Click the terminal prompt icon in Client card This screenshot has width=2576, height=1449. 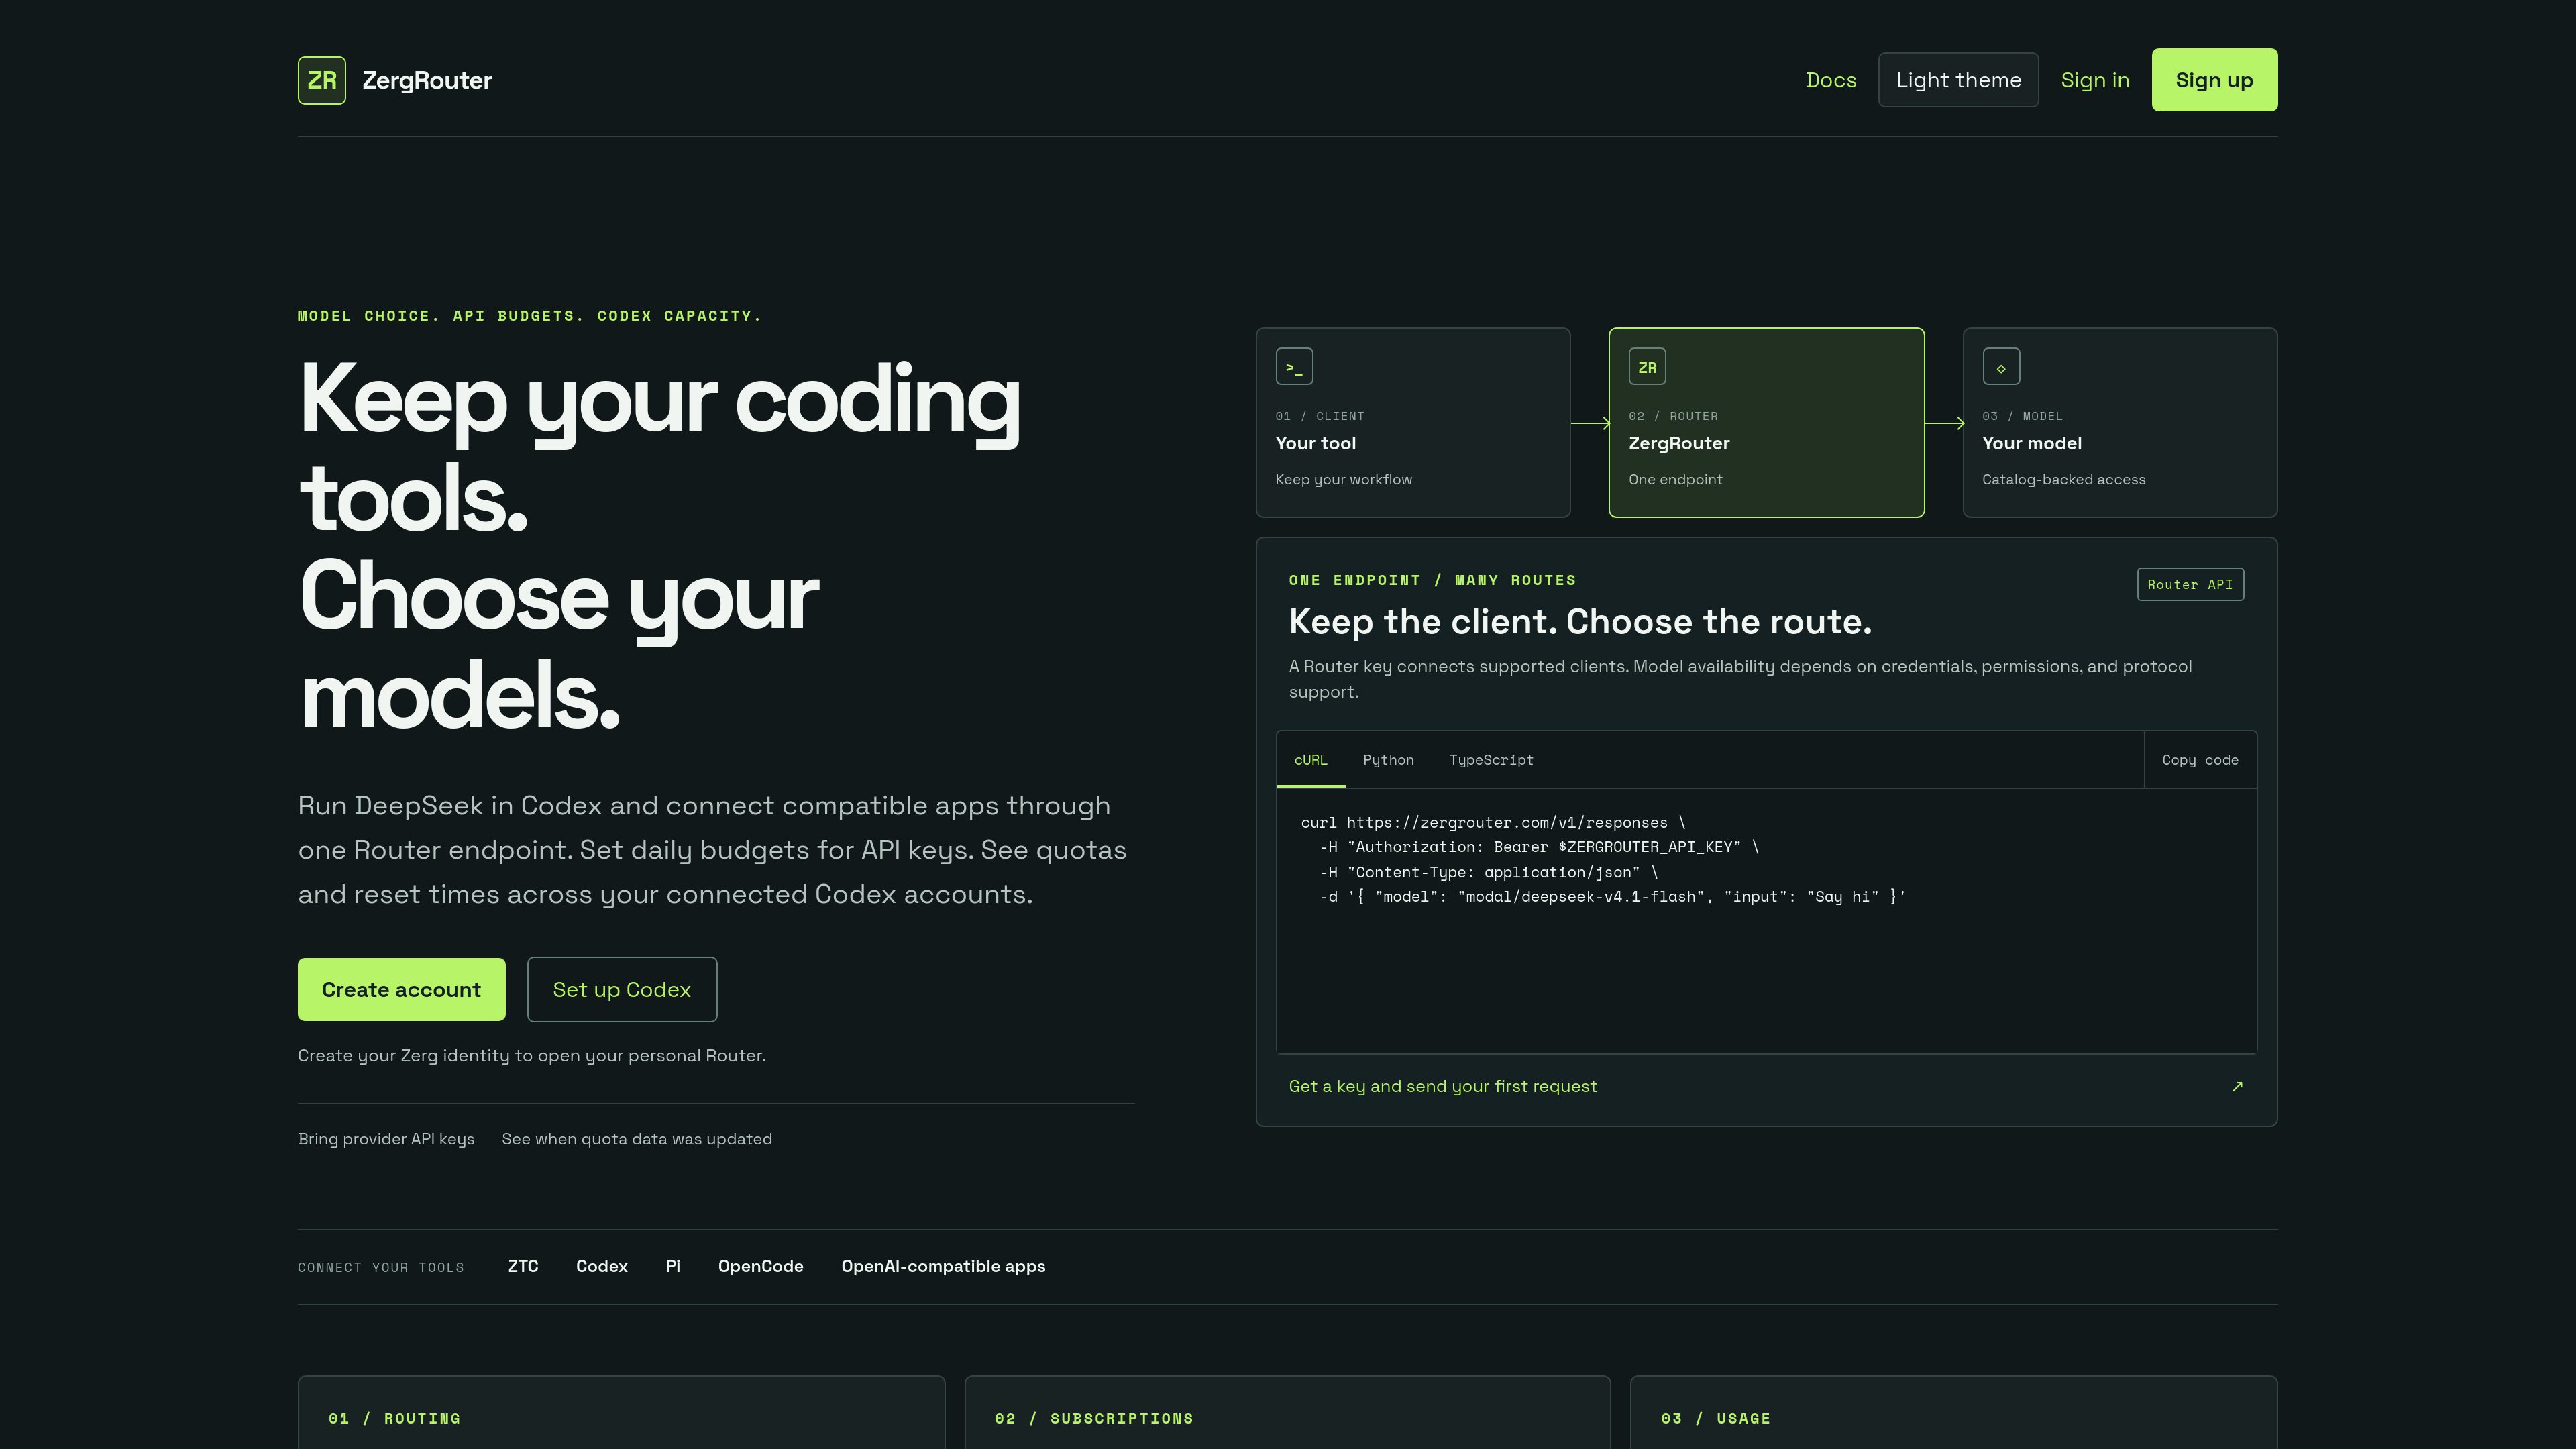click(x=1294, y=366)
